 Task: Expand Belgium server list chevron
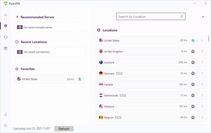click(x=202, y=117)
